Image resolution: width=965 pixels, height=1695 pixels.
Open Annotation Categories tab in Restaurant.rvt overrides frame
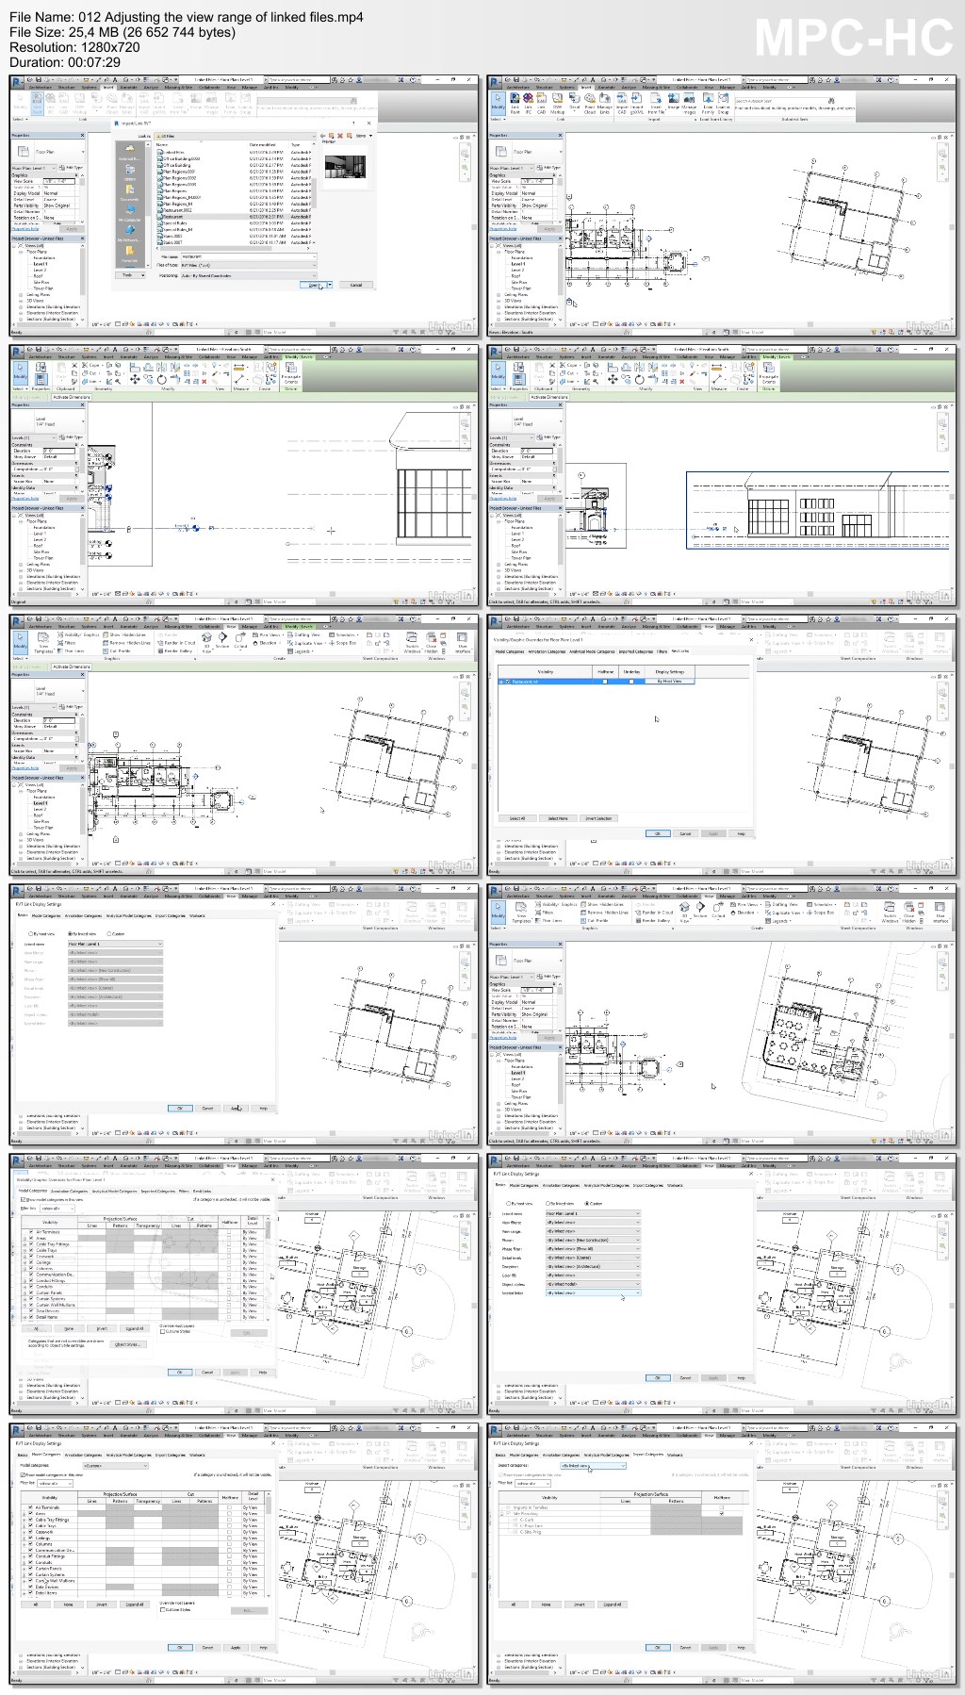coord(548,650)
